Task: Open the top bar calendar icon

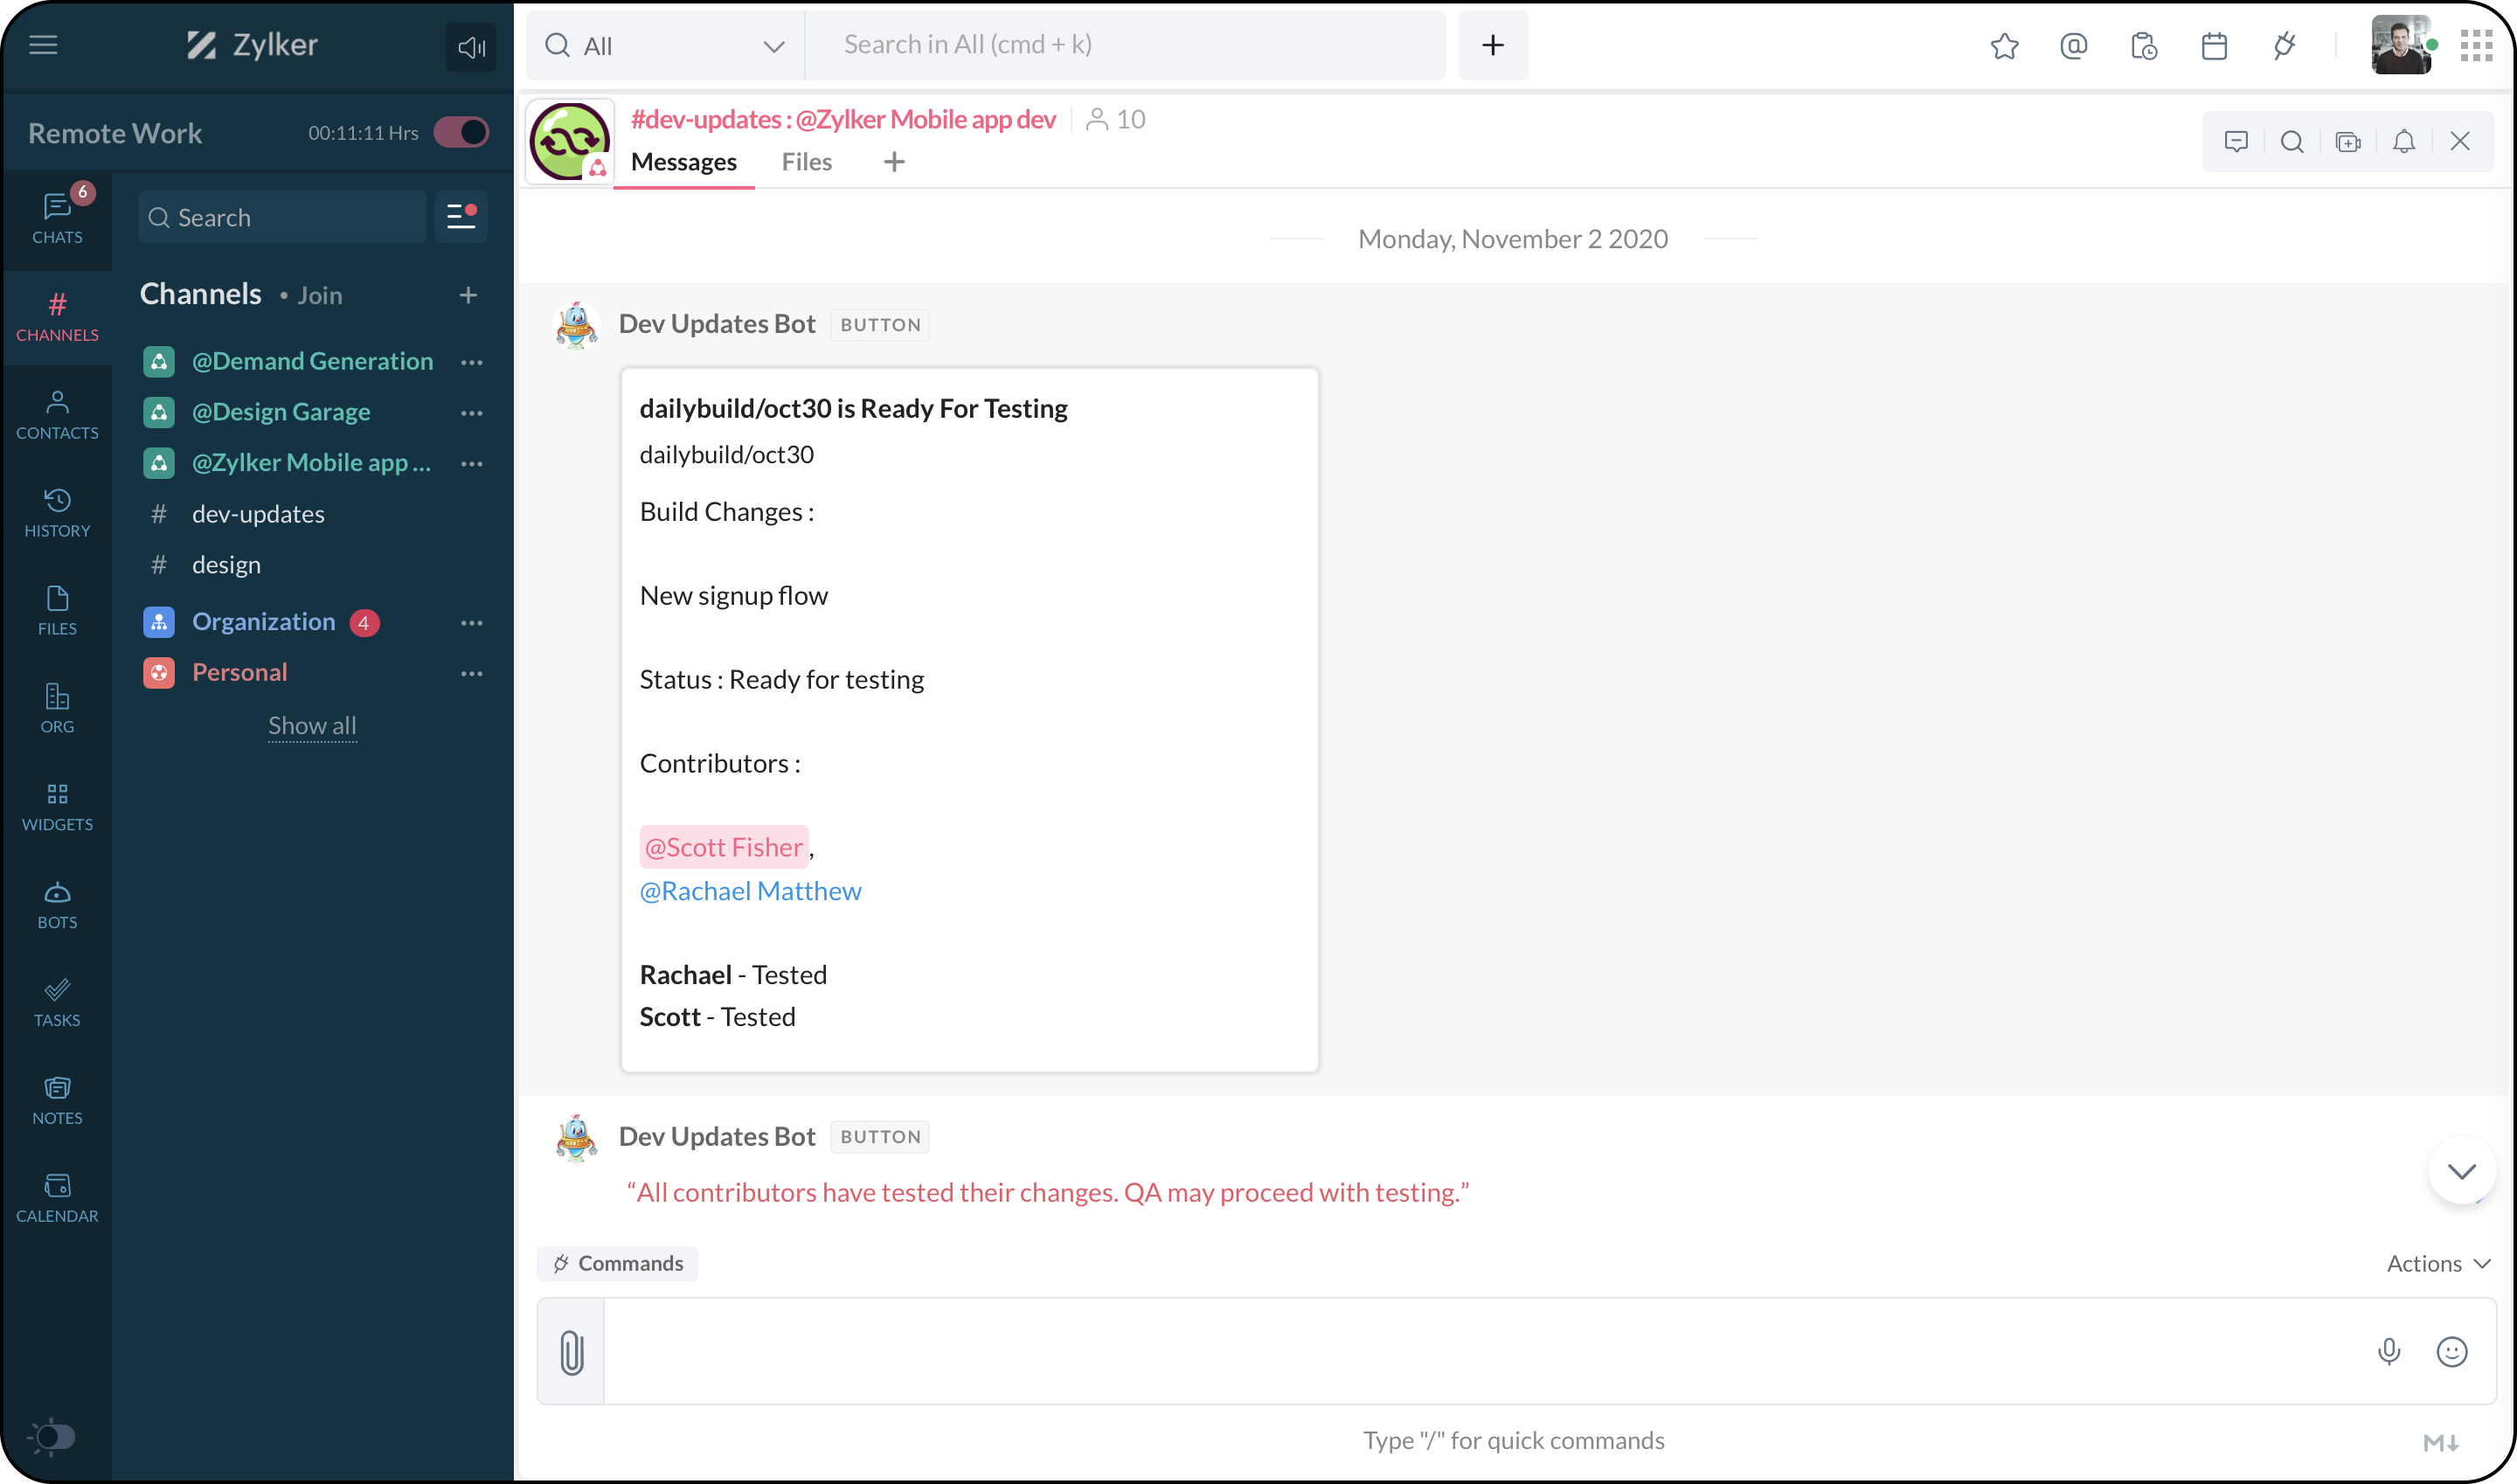Action: pyautogui.click(x=2214, y=46)
